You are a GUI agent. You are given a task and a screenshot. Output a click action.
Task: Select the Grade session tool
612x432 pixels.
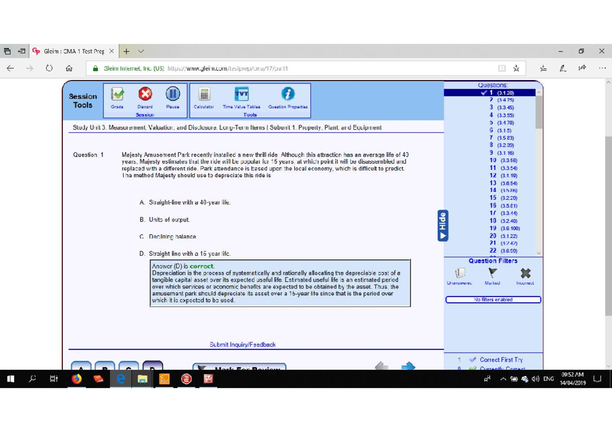116,95
